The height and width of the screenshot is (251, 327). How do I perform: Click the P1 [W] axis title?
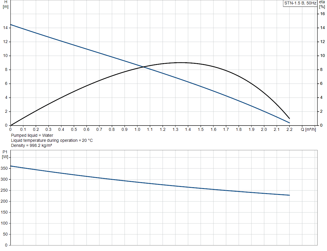click(5, 155)
